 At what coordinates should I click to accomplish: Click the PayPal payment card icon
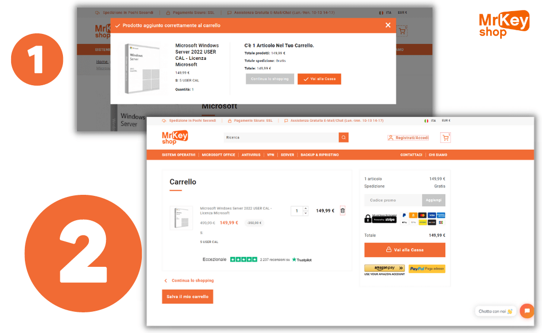(404, 215)
